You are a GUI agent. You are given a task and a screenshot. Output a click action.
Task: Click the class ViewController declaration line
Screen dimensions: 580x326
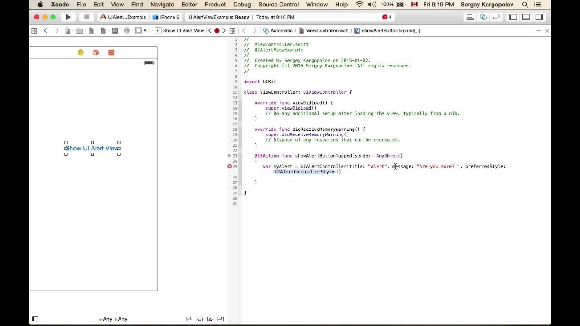298,92
